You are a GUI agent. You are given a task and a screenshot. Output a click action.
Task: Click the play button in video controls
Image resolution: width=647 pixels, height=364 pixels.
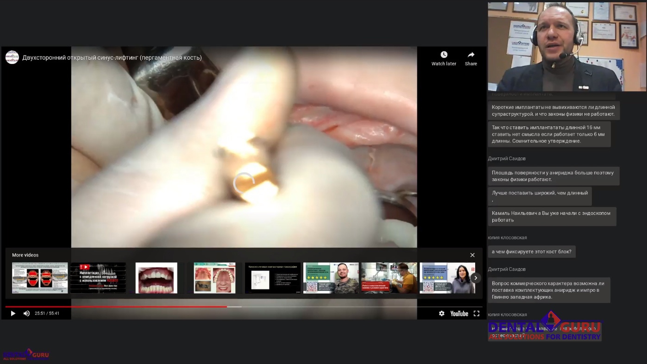pyautogui.click(x=13, y=314)
